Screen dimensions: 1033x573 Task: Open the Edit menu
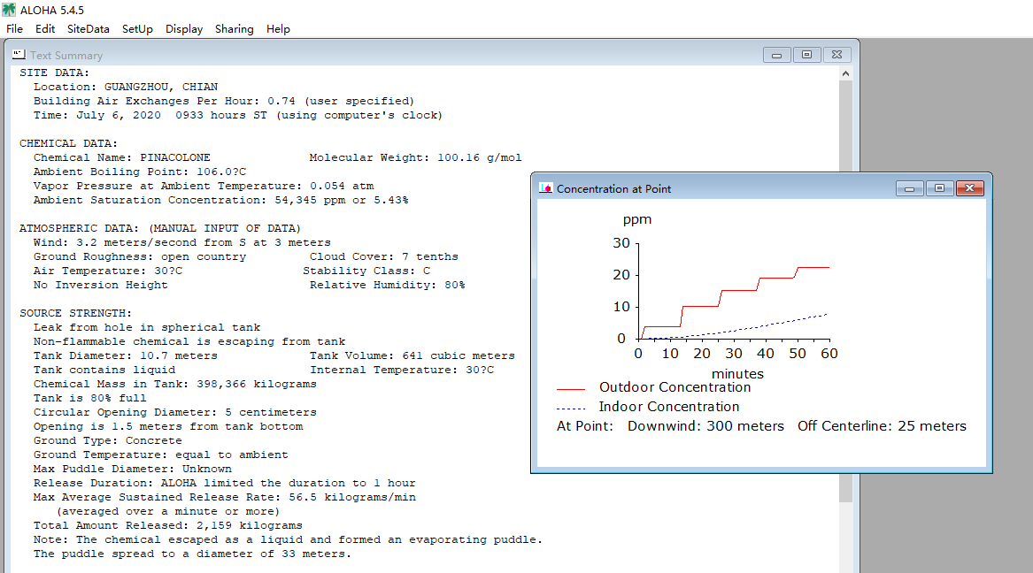tap(45, 29)
